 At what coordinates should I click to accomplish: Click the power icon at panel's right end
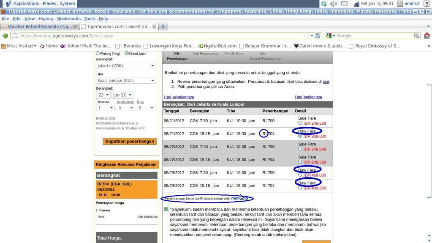click(427, 3)
